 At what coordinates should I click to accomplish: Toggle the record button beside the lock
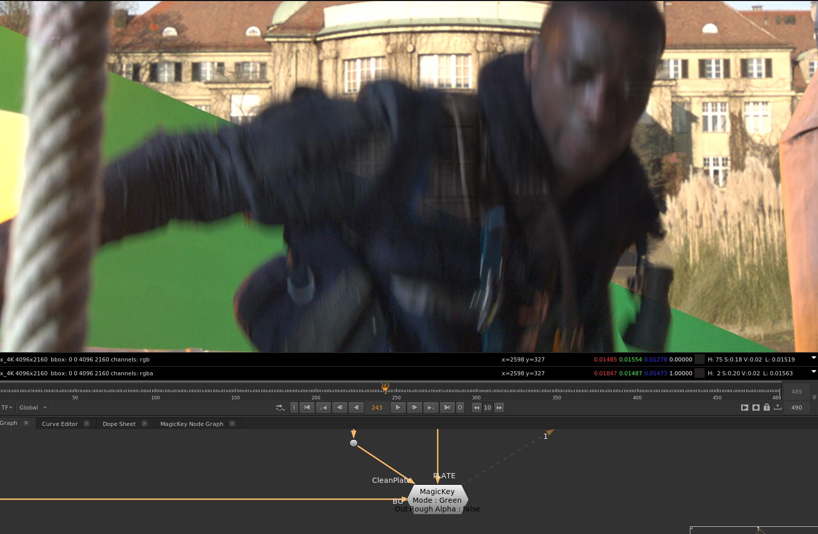(x=755, y=408)
